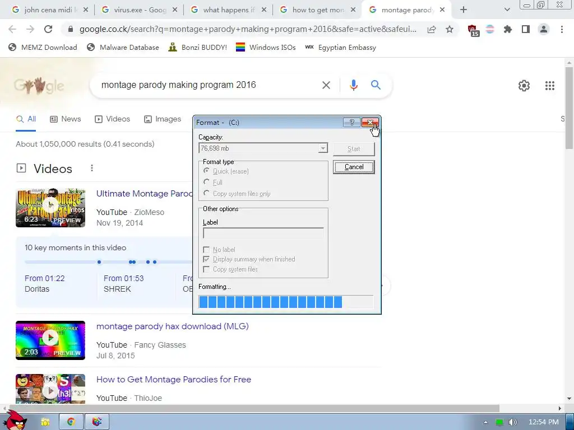574x430 pixels.
Task: Jump to key moment From 01:53 SHREK
Action: [124, 283]
